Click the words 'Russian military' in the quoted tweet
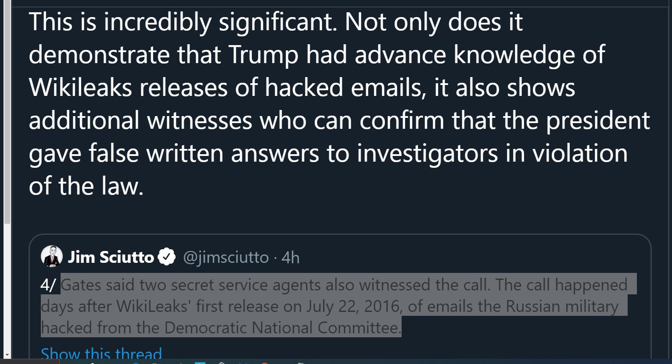Viewport: 672px width, 364px height. pyautogui.click(x=562, y=307)
